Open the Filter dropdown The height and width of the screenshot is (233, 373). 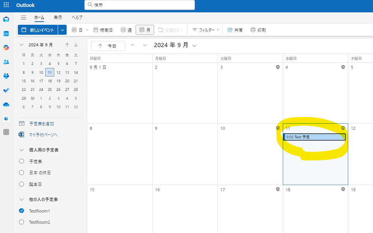206,30
